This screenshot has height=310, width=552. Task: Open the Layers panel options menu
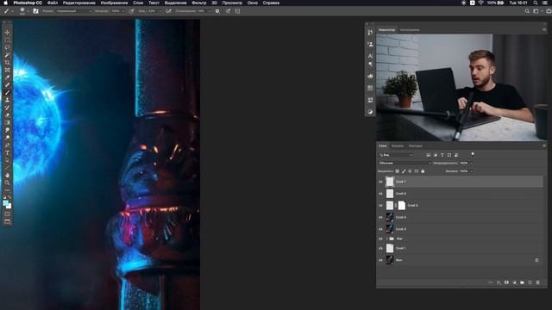(x=544, y=146)
